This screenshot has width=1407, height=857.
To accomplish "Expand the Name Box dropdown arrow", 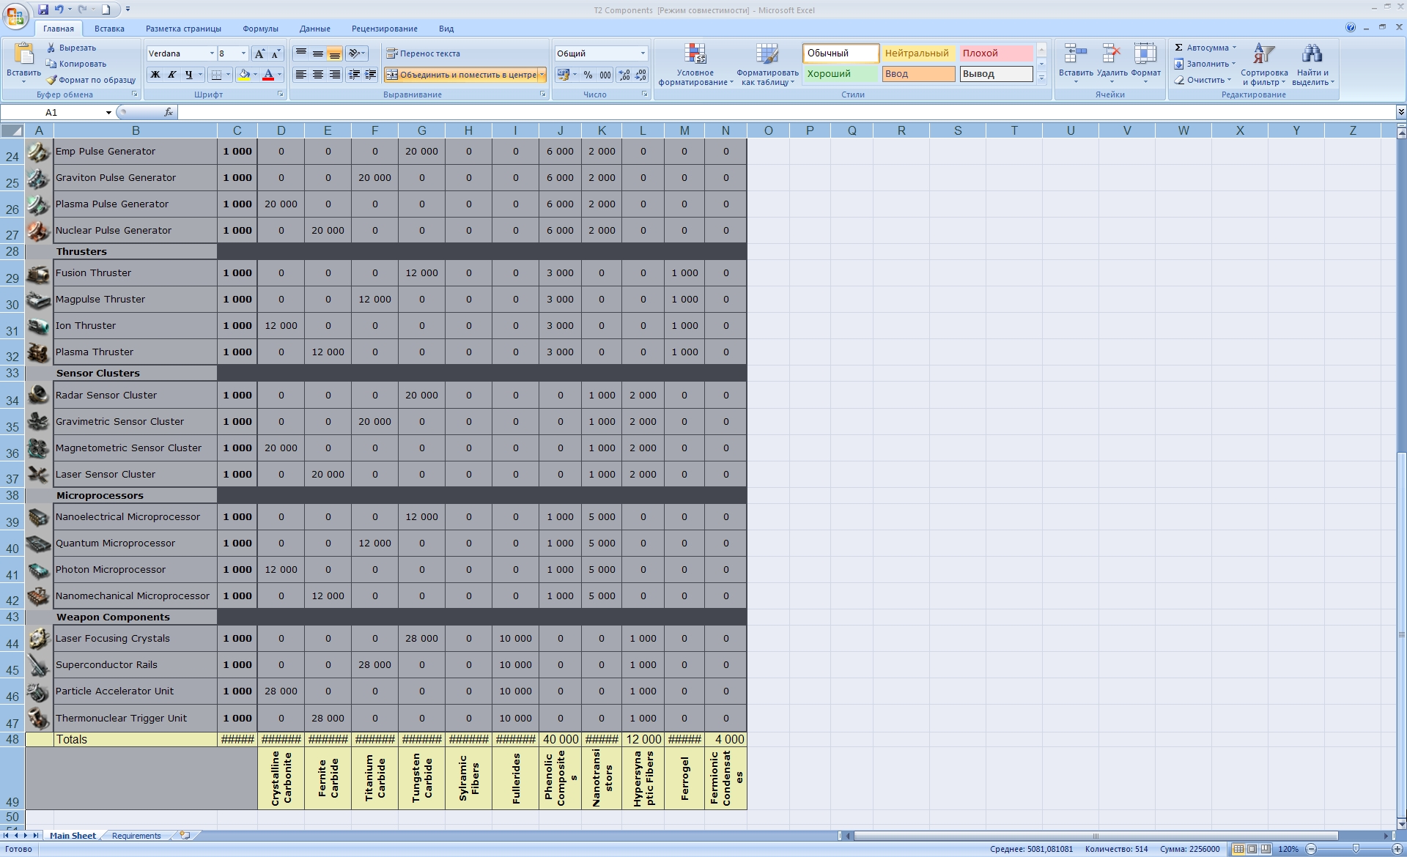I will 108,112.
